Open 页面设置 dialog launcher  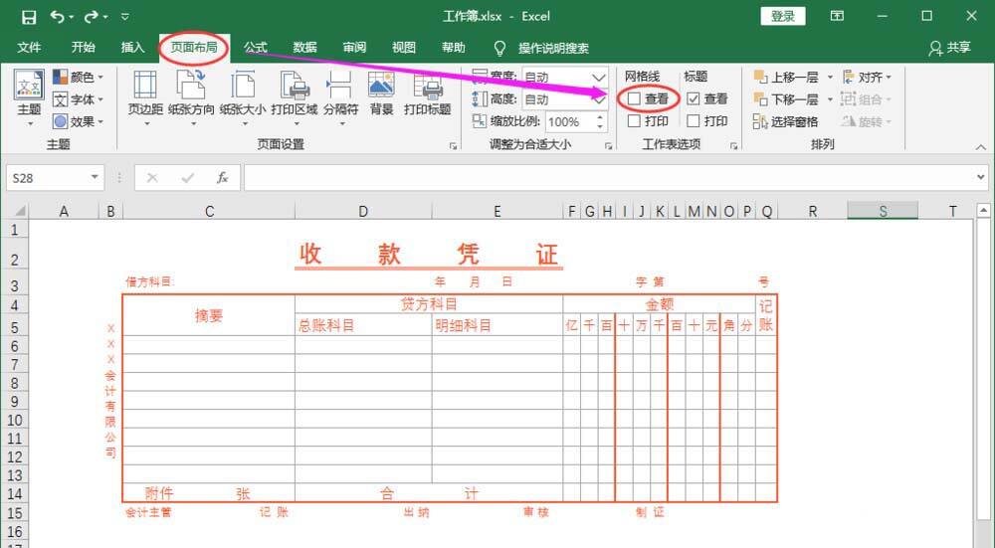453,146
